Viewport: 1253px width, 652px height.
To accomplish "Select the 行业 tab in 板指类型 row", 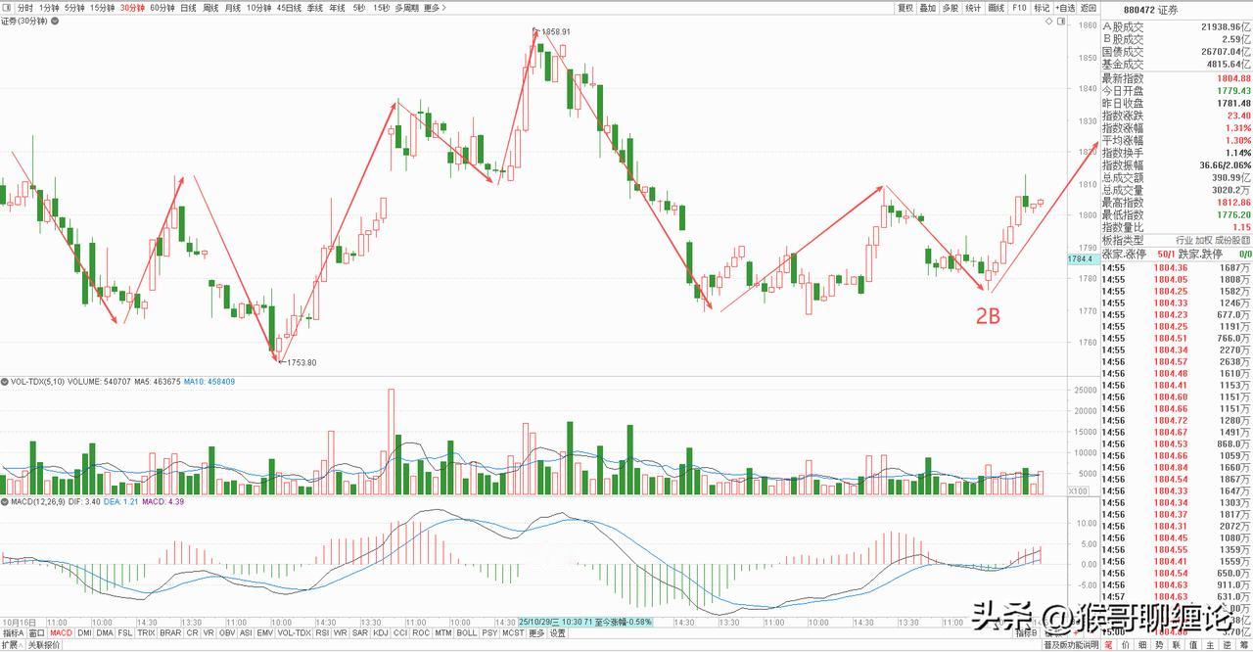I will point(1184,240).
